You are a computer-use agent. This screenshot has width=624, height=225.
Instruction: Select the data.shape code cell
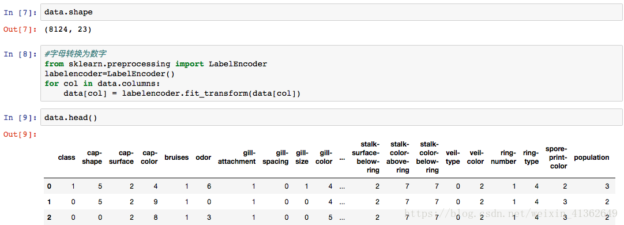(x=331, y=12)
